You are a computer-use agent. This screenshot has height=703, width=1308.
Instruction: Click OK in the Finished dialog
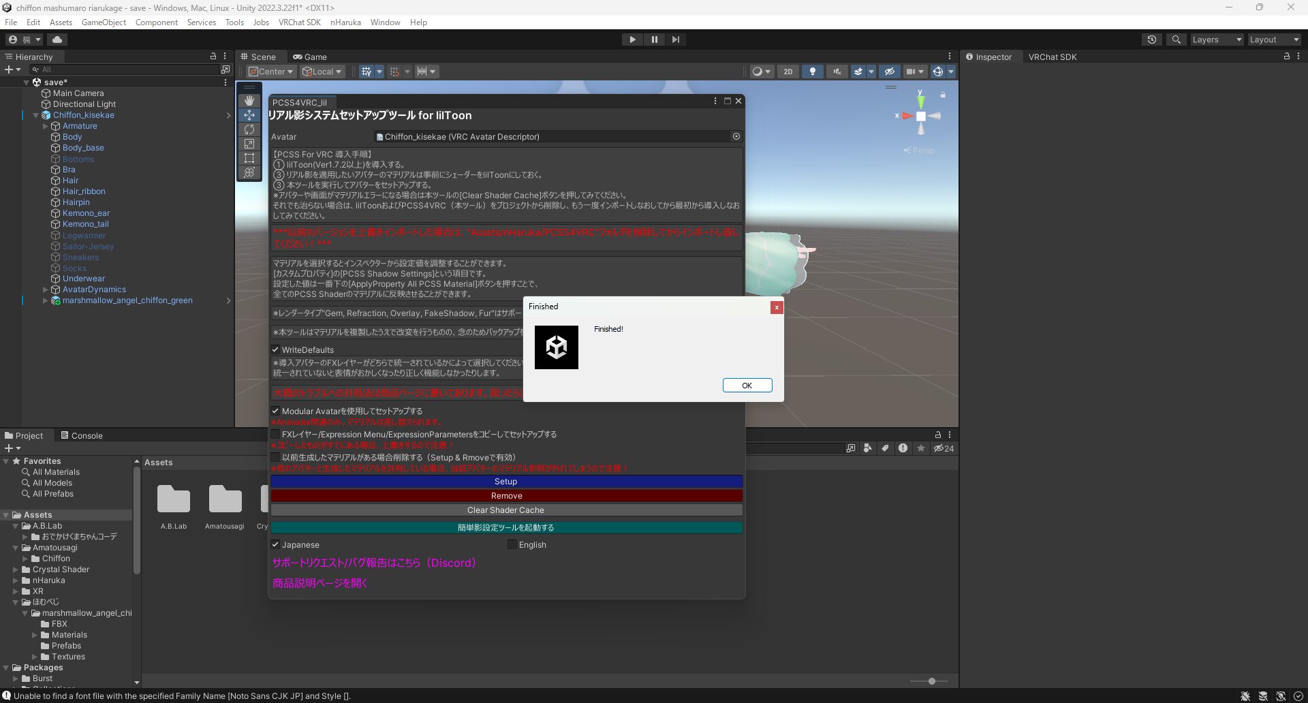(747, 385)
